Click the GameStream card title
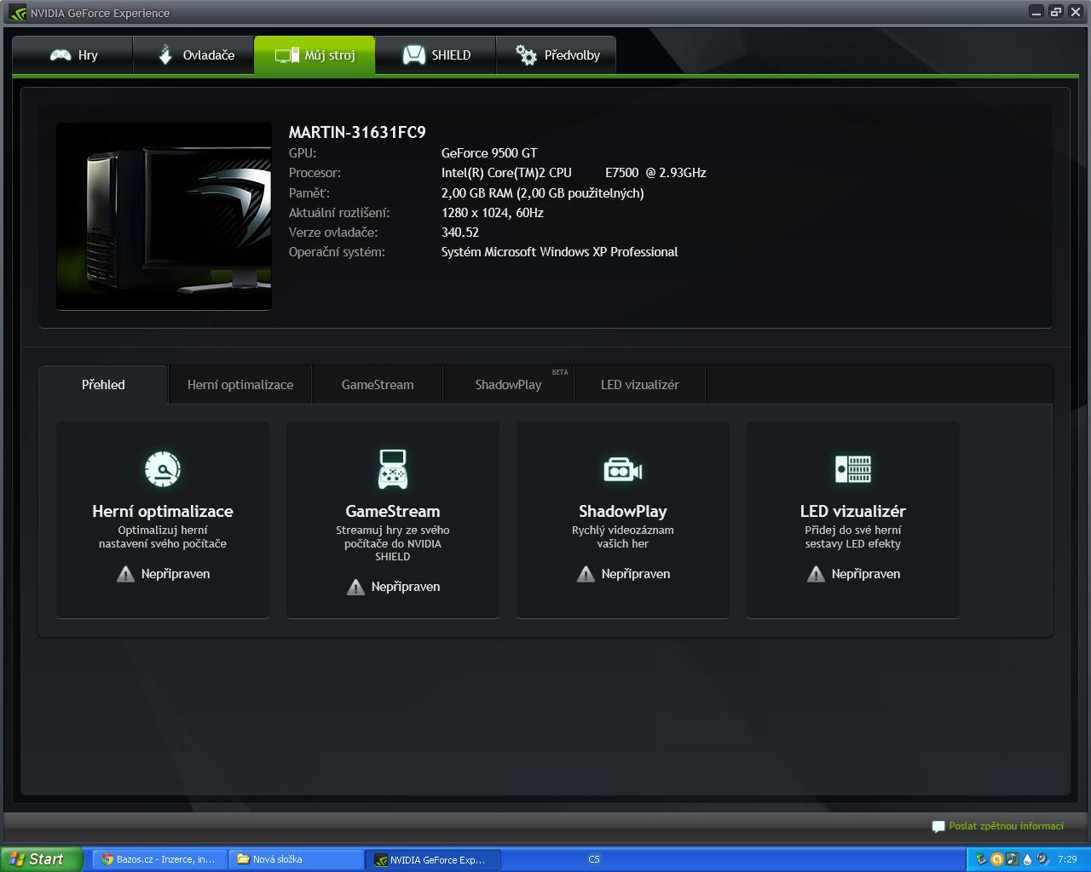The image size is (1091, 872). 393,511
